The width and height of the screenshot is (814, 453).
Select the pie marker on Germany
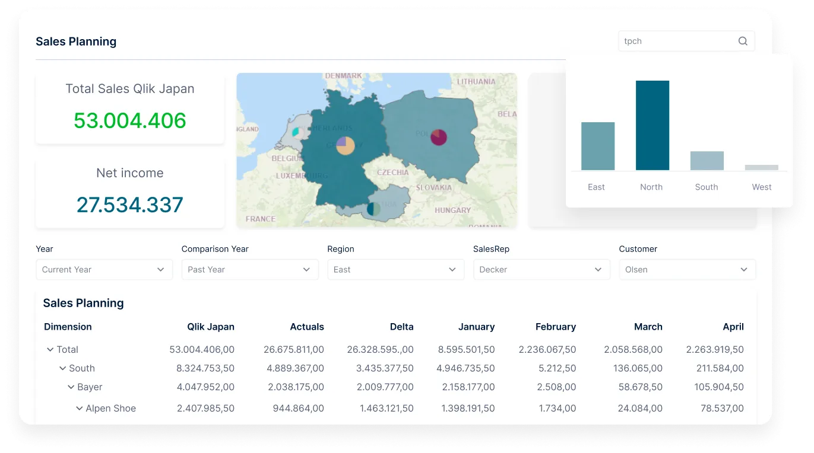(x=345, y=145)
